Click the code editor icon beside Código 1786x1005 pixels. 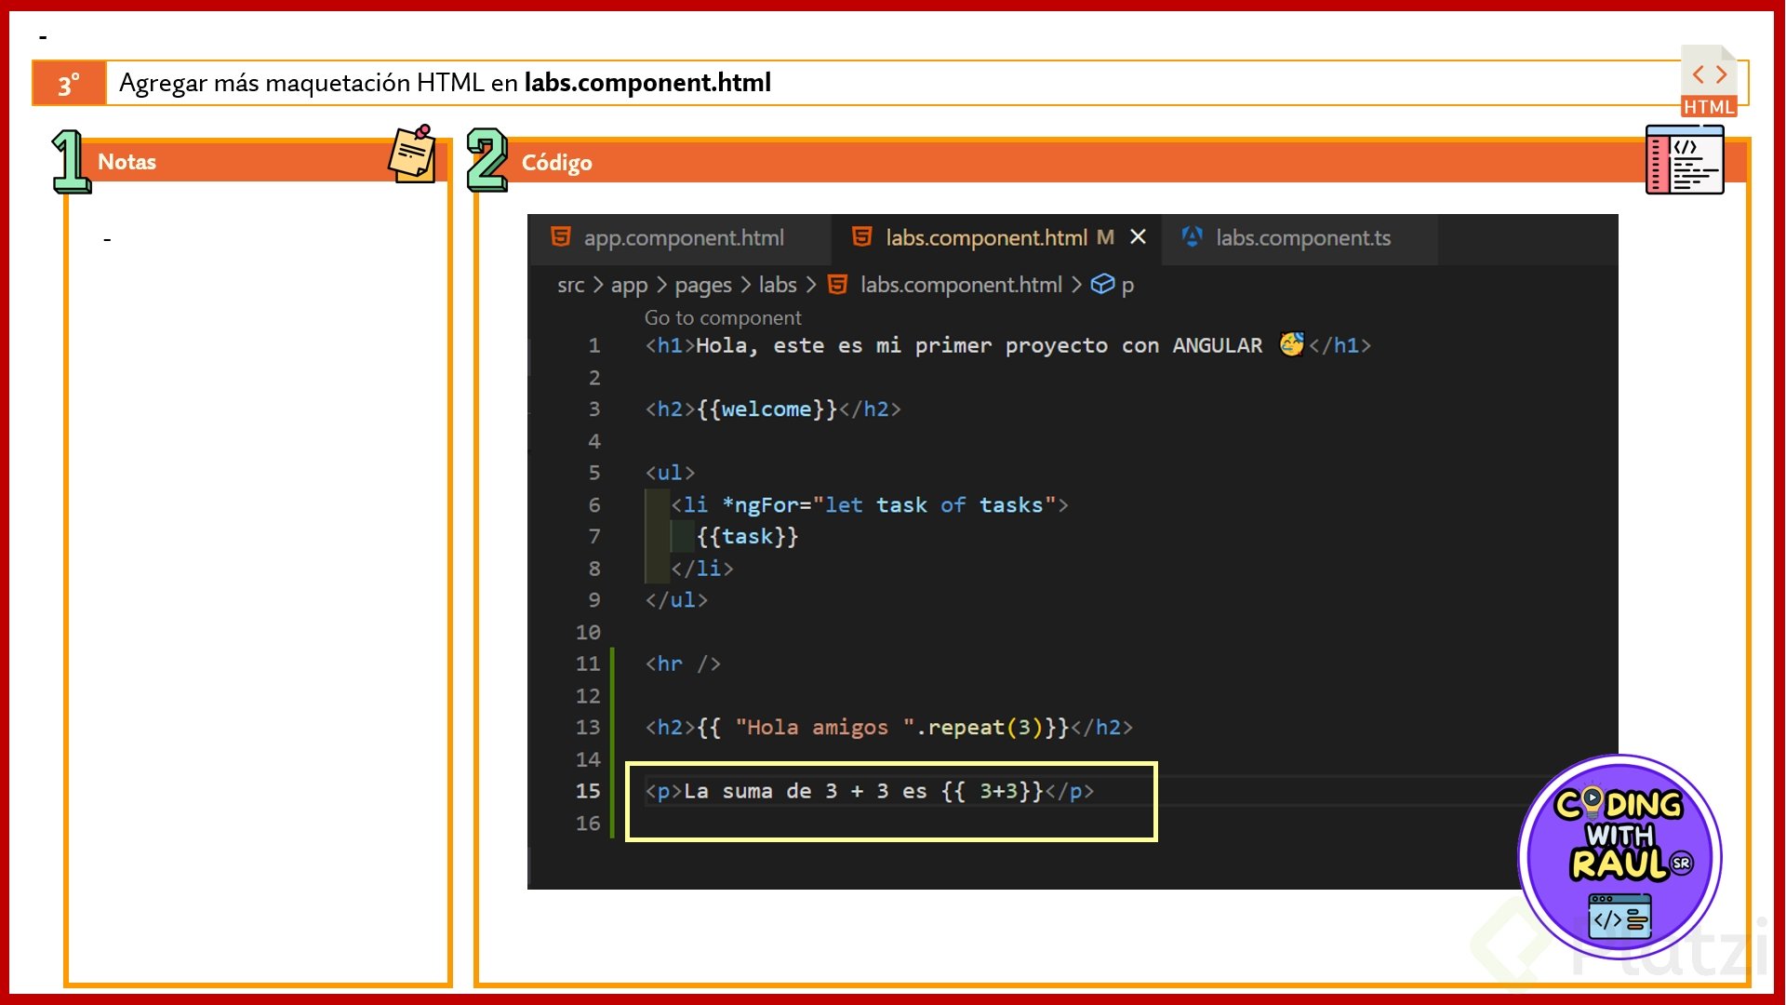click(1684, 160)
